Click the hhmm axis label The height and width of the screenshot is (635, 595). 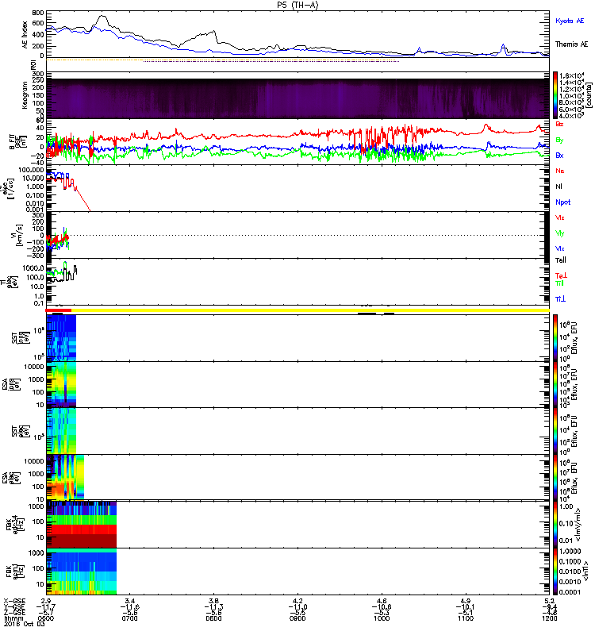pyautogui.click(x=13, y=618)
